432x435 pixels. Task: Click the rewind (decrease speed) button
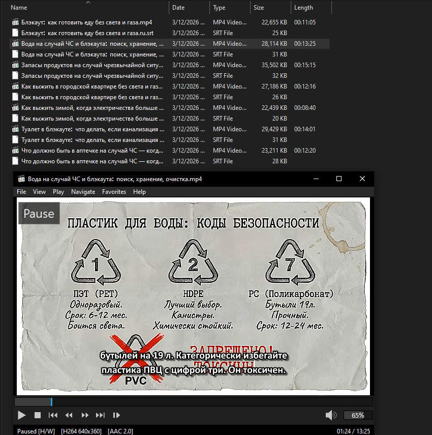(69, 415)
